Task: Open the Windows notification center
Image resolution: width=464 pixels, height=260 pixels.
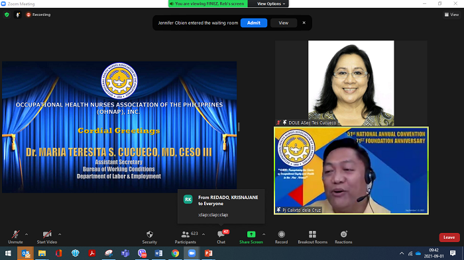Action: [x=453, y=253]
